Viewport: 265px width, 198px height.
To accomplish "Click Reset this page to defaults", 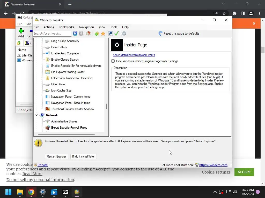I will [179, 34].
